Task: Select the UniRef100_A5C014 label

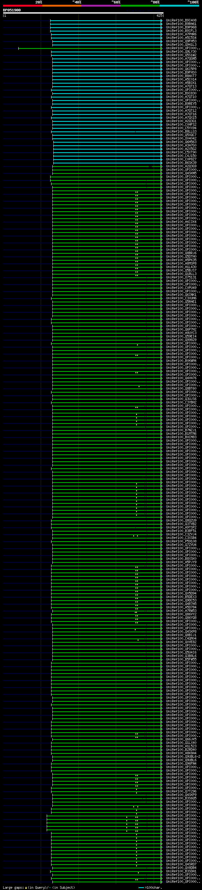Action: click(181, 80)
